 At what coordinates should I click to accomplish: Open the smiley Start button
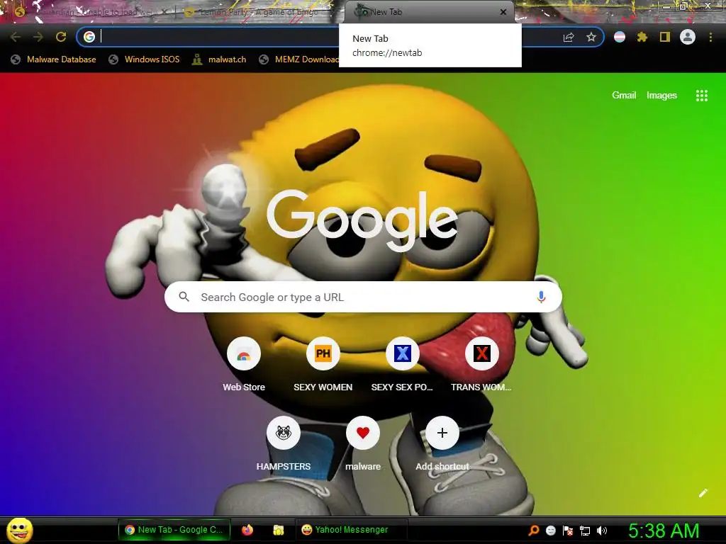click(20, 531)
